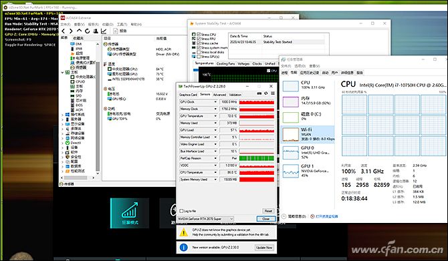Enable the Stress GPU(s) checkbox
Image resolution: width=448 pixels, height=261 pixels.
pos(199,57)
